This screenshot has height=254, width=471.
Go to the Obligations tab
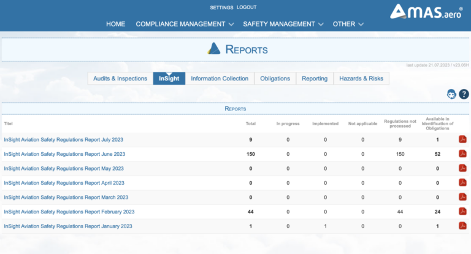pos(275,79)
